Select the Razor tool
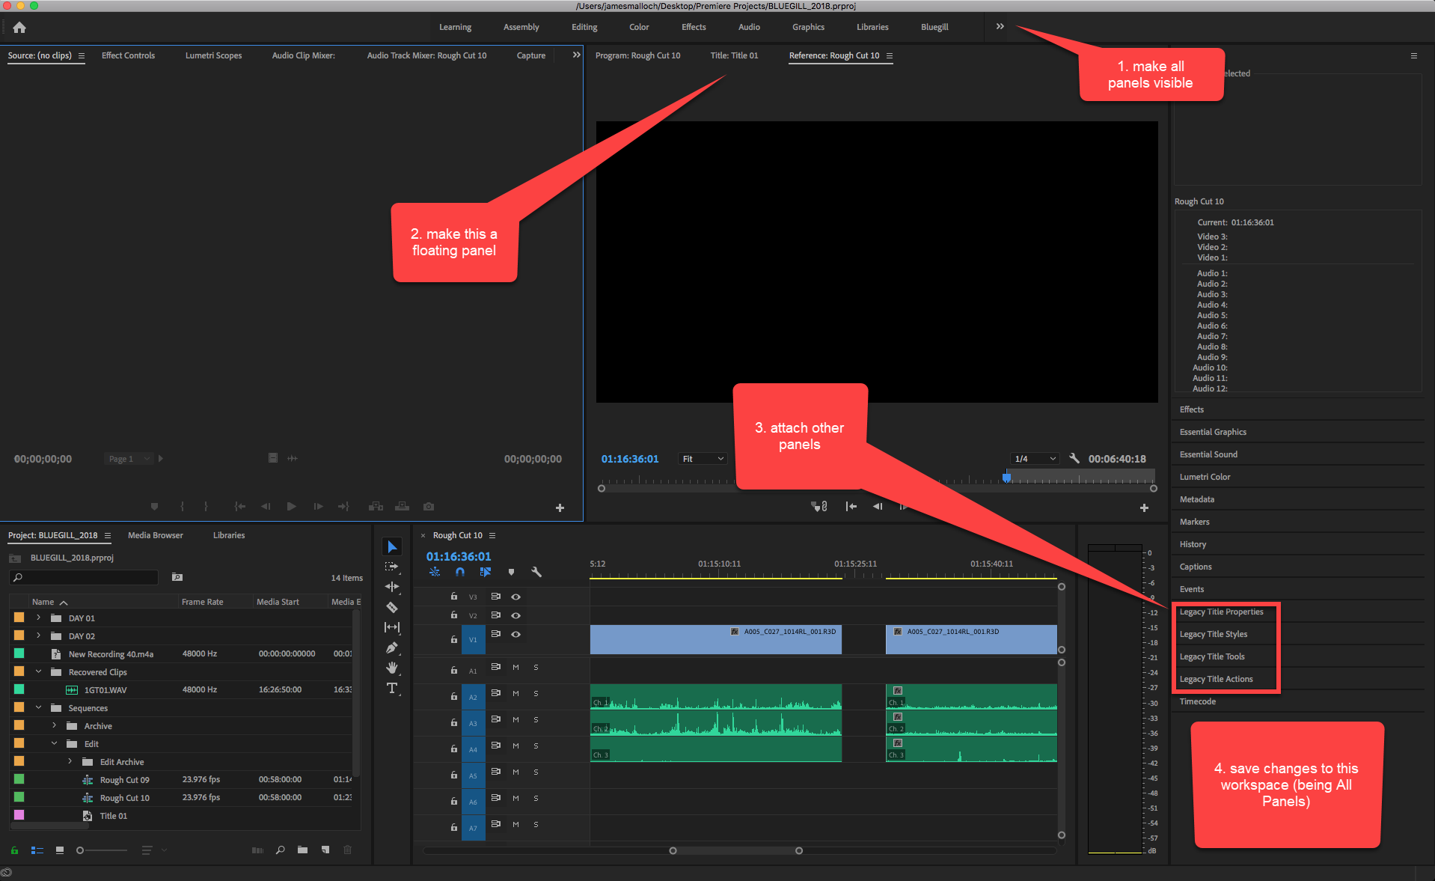Image resolution: width=1435 pixels, height=881 pixels. (x=392, y=607)
